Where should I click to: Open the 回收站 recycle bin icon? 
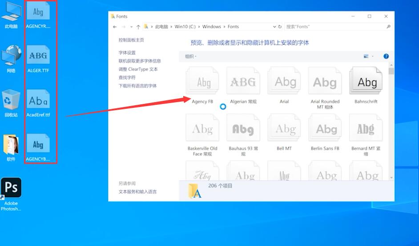pyautogui.click(x=11, y=103)
